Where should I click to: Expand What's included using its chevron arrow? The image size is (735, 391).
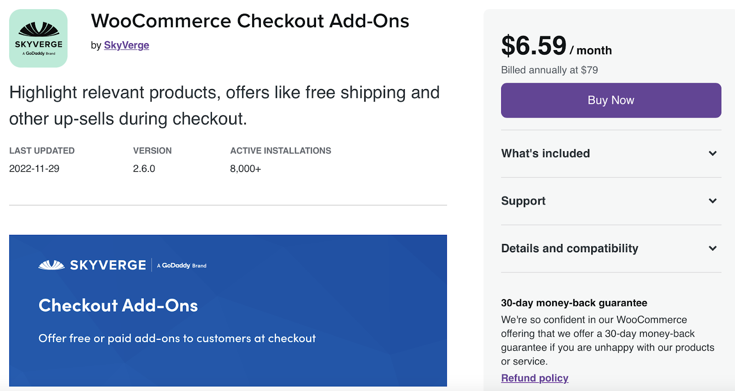point(712,153)
